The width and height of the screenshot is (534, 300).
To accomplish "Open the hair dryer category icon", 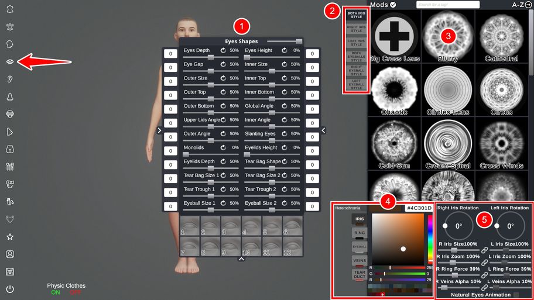I will coord(10,184).
